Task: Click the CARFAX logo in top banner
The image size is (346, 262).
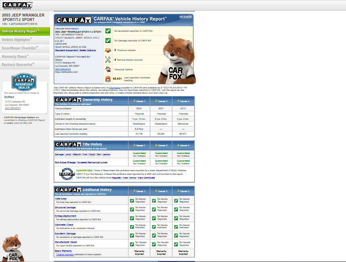Action: (17, 6)
